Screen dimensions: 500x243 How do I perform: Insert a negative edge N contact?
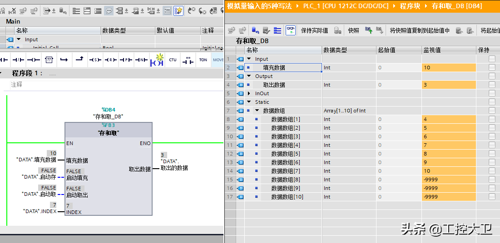pyautogui.click(x=141, y=59)
